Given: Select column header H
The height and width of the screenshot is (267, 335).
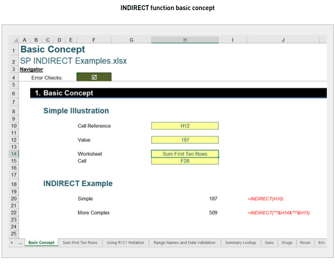Looking at the screenshot, I should 185,40.
